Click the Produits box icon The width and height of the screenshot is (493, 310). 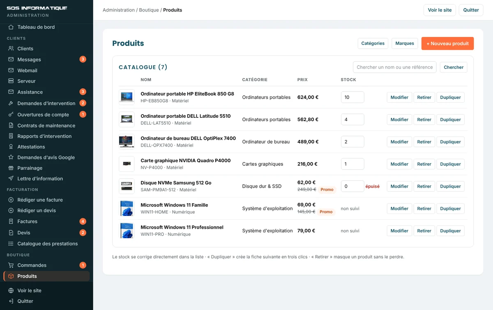11,276
